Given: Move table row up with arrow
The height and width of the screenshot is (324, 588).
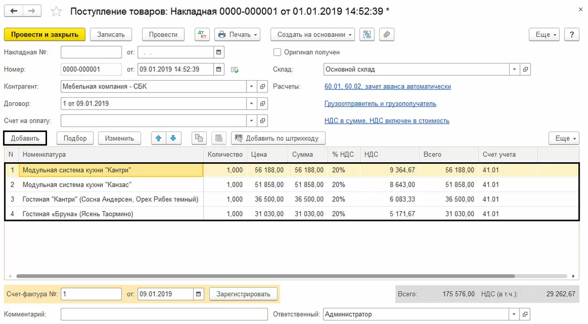Looking at the screenshot, I should pyautogui.click(x=158, y=138).
